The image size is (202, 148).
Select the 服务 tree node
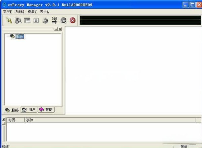pos(20,36)
